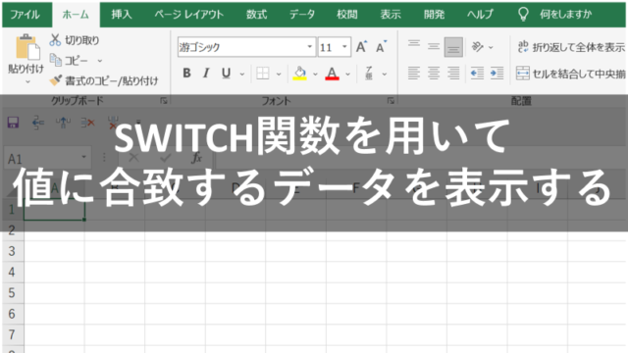Increase the indent
The height and width of the screenshot is (353, 628).
coord(497,74)
